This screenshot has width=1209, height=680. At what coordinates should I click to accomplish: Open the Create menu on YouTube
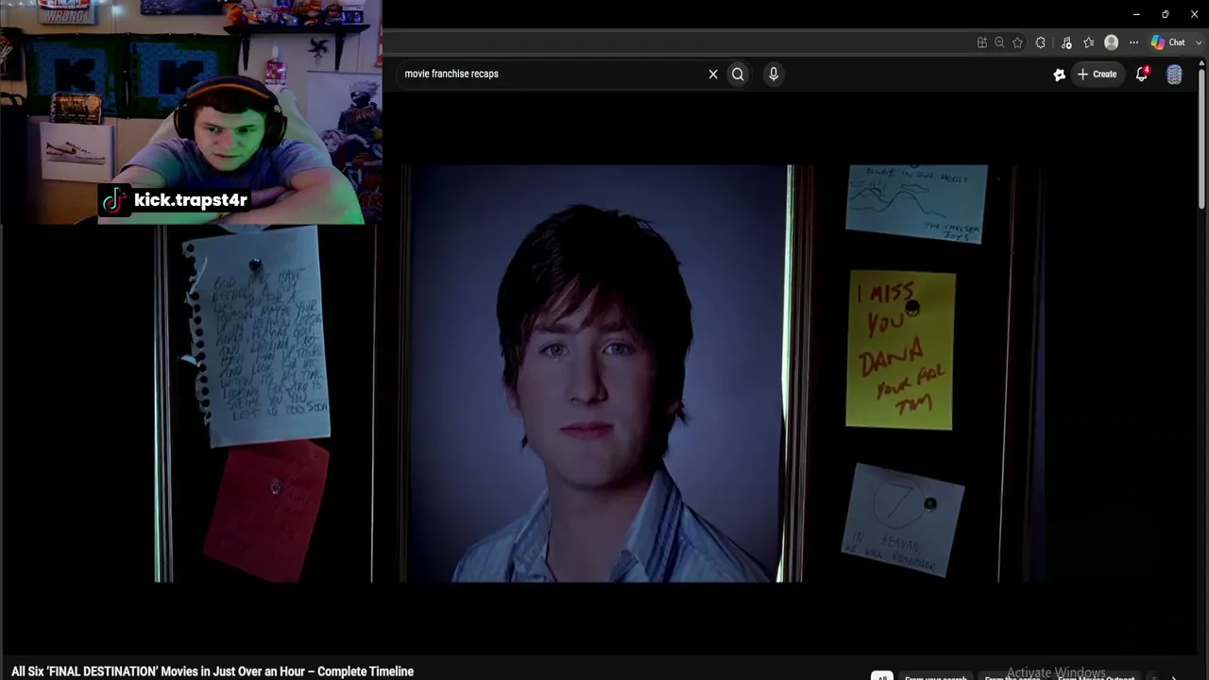pyautogui.click(x=1098, y=74)
